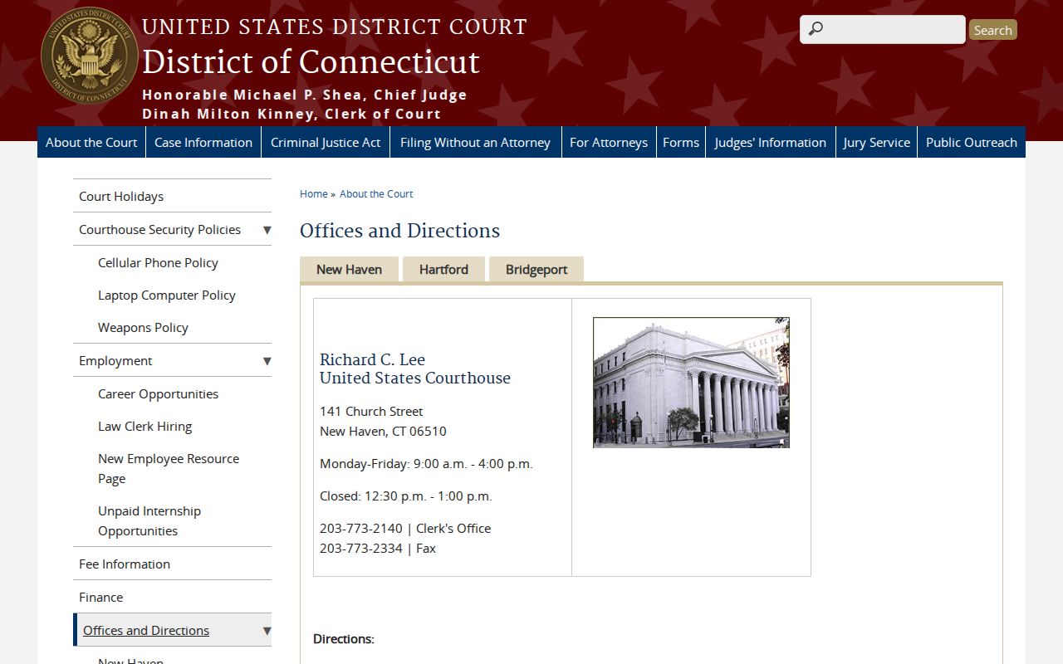
Task: Open the Public Outreach menu
Action: [972, 142]
